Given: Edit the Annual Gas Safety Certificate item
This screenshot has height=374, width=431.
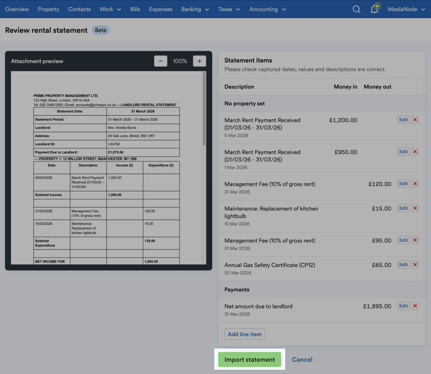Looking at the screenshot, I should pyautogui.click(x=403, y=264).
